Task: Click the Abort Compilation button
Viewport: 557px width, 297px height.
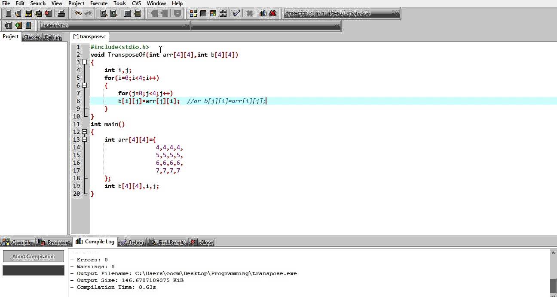Action: click(x=34, y=256)
